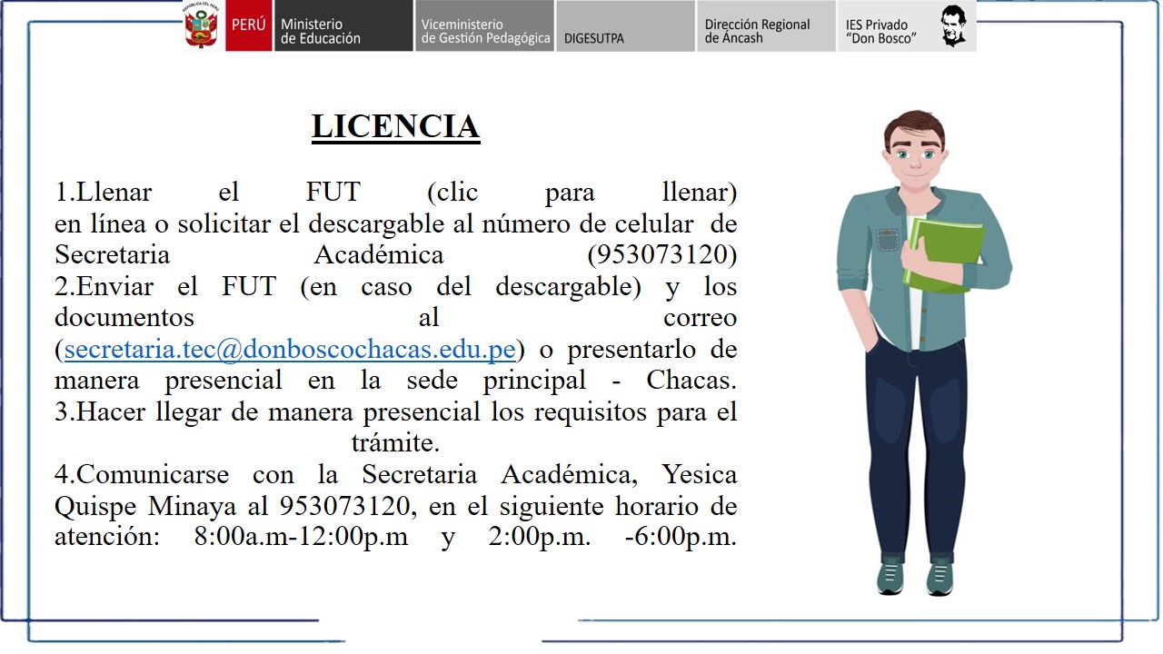1163x654 pixels.
Task: Select the DIGESUTPA header block
Action: (625, 26)
